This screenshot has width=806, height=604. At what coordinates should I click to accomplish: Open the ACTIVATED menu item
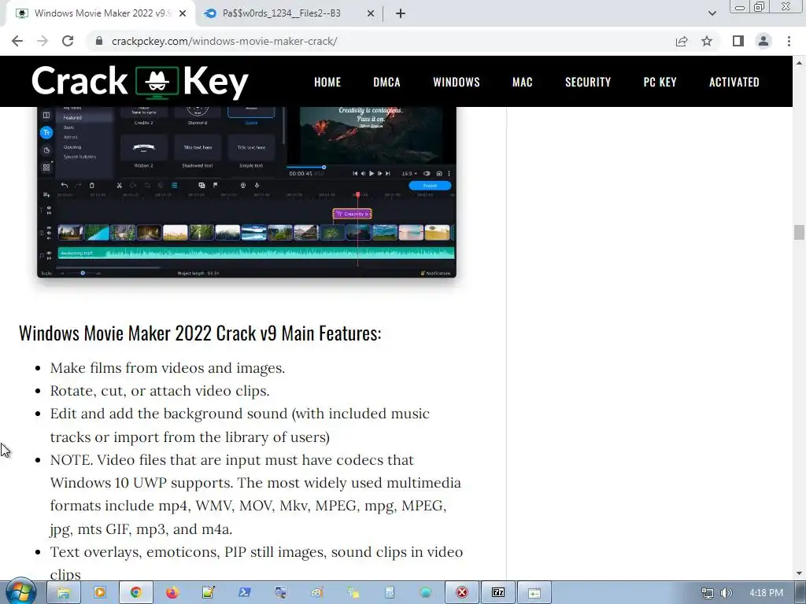tap(734, 82)
